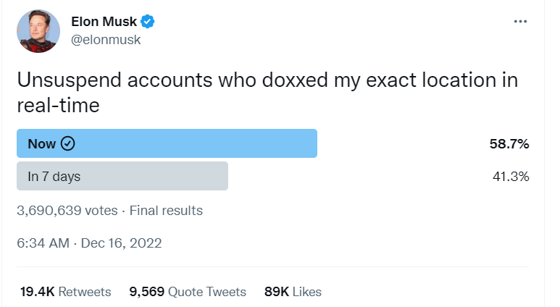Select the blue Now poll bar
Image resolution: width=560 pixels, height=307 pixels.
click(167, 143)
